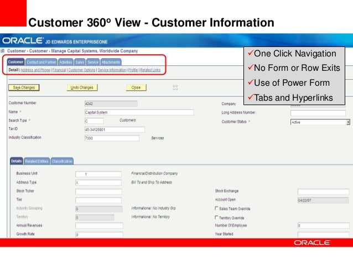Click Number Of Employee field
This screenshot has height=265, width=353.
click(323, 226)
